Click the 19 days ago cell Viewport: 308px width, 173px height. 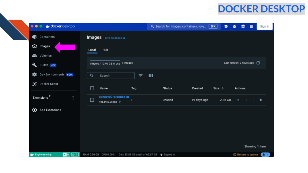click(200, 100)
